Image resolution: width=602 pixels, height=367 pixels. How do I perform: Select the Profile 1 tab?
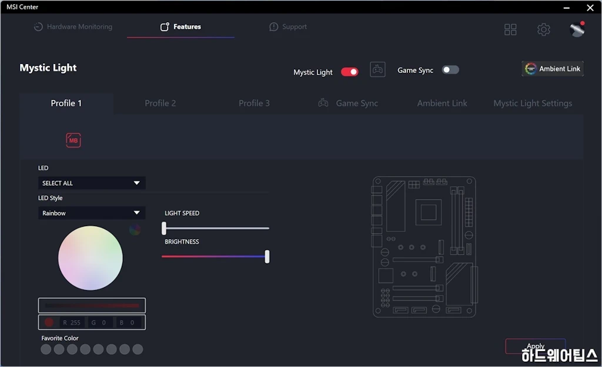coord(66,103)
